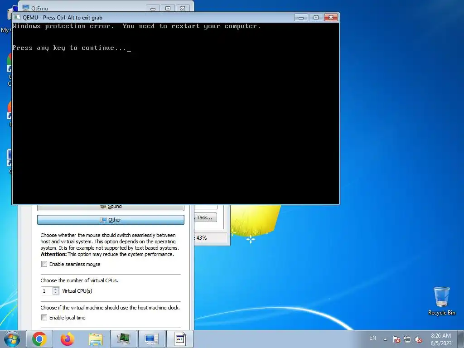Screen dimensions: 464x348
Task: Minimize the QtEmu window
Action: click(x=153, y=8)
